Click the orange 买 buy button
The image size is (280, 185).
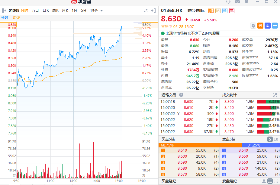pos(260,26)
